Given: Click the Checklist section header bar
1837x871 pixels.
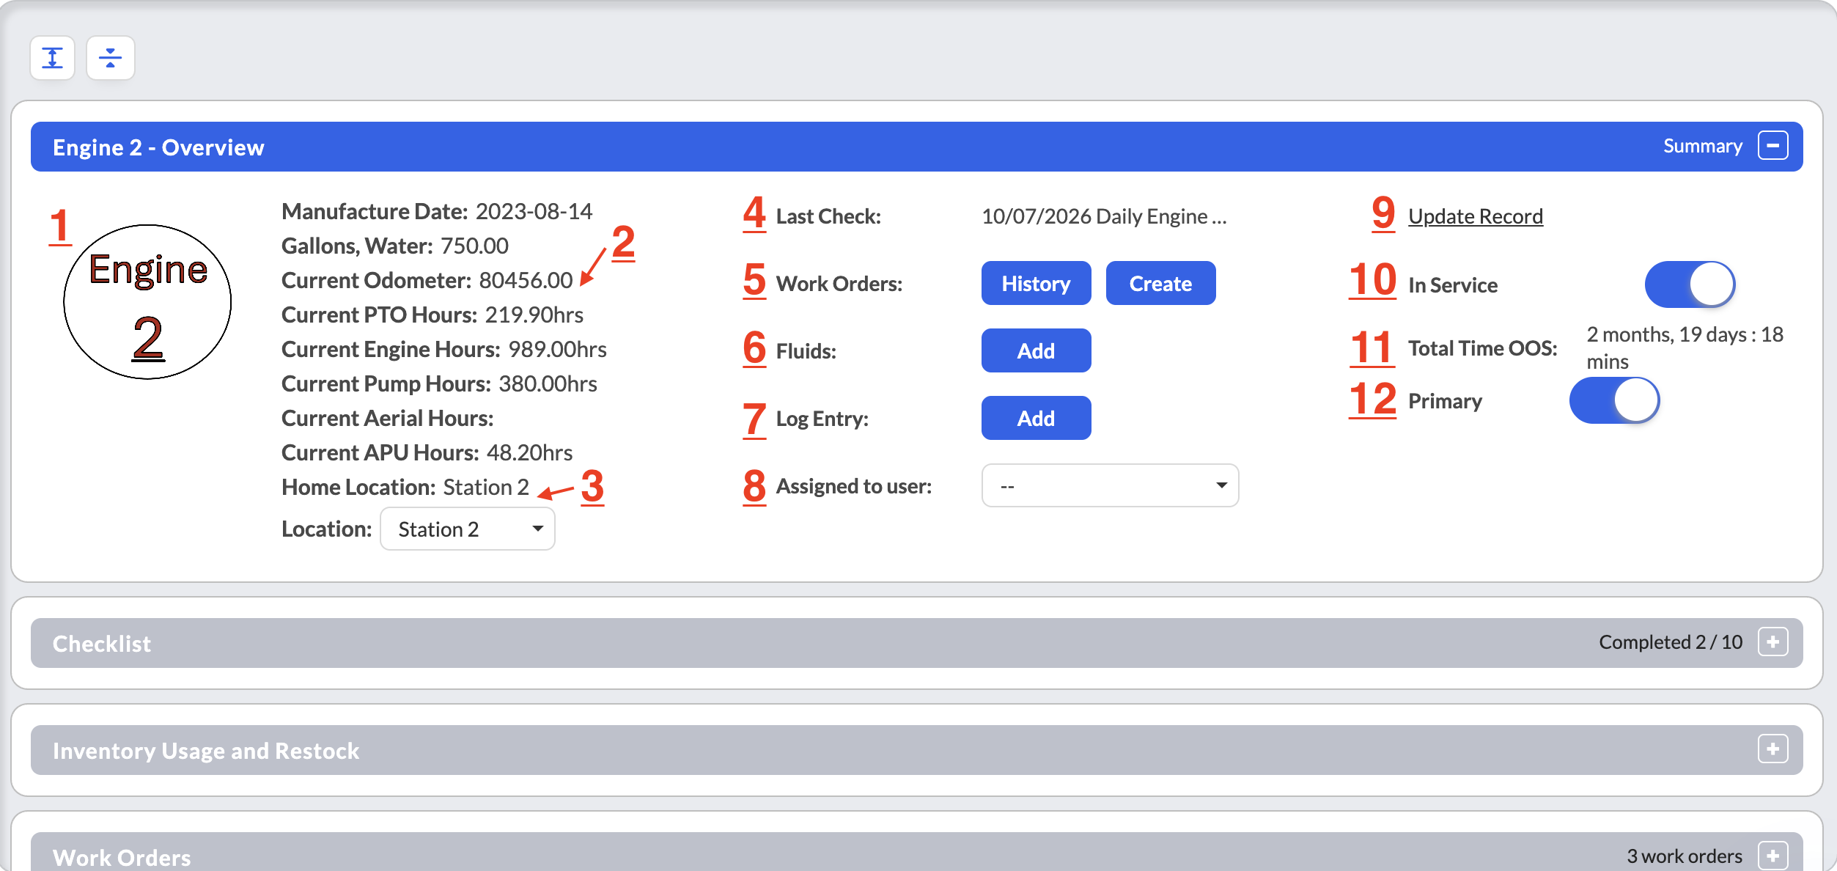Looking at the screenshot, I should pos(916,643).
